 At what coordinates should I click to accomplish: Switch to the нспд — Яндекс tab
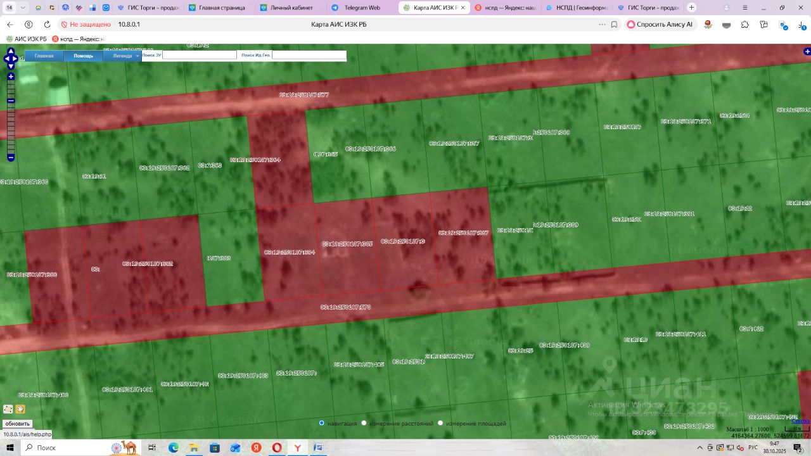[506, 8]
